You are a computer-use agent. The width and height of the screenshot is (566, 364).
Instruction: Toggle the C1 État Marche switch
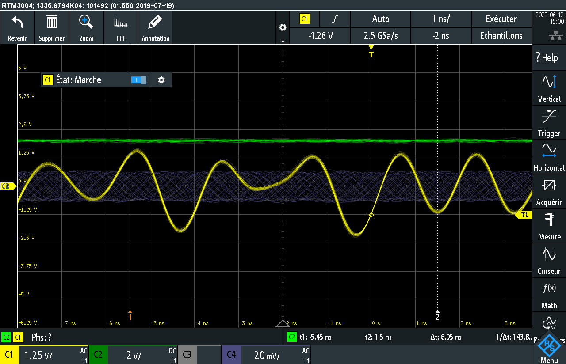pos(139,80)
